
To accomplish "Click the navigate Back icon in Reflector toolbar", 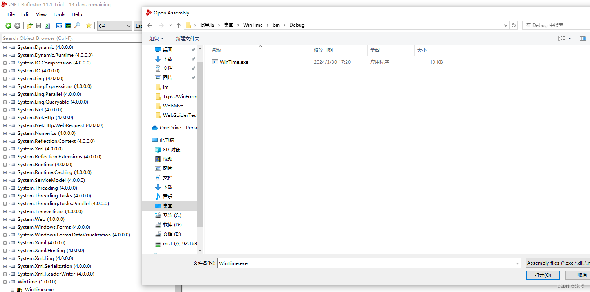I will (8, 26).
